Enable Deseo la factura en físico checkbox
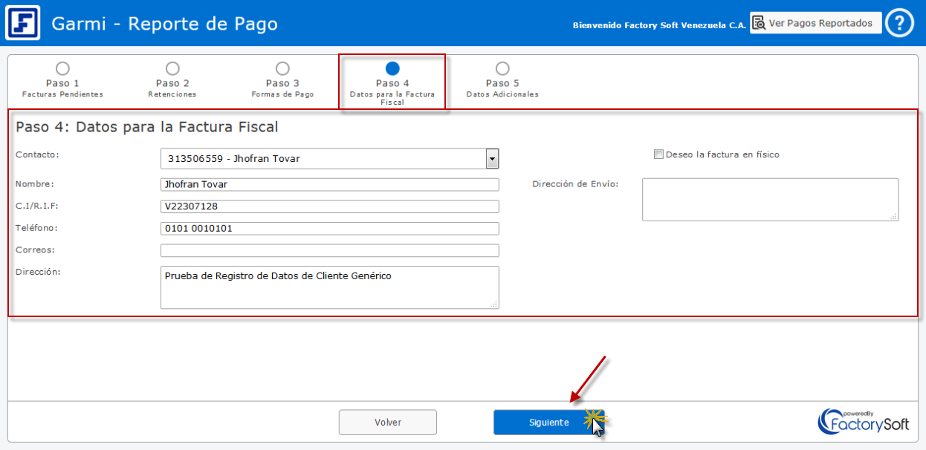The height and width of the screenshot is (450, 926). tap(658, 154)
